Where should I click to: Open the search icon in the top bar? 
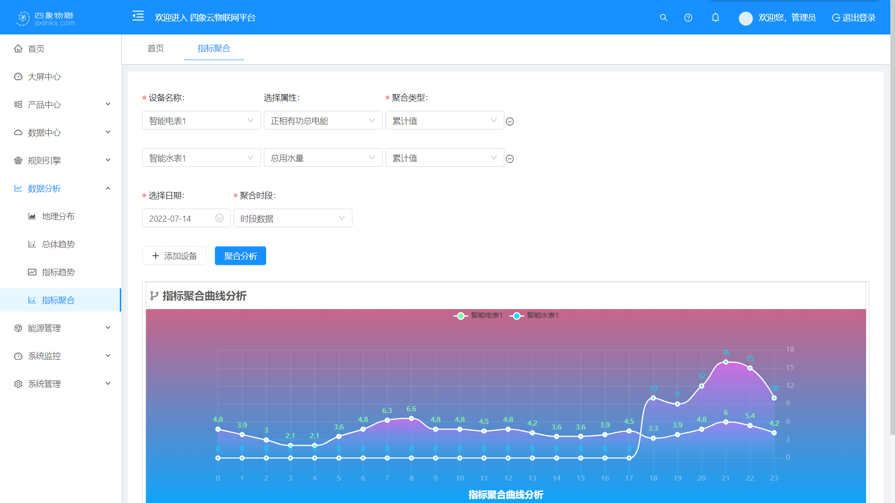[663, 18]
